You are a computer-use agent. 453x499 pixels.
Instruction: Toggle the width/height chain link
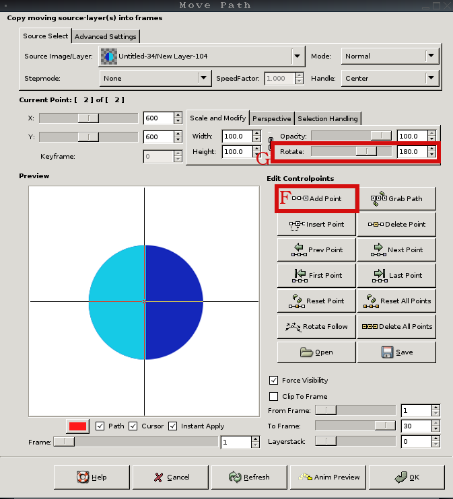tap(271, 143)
